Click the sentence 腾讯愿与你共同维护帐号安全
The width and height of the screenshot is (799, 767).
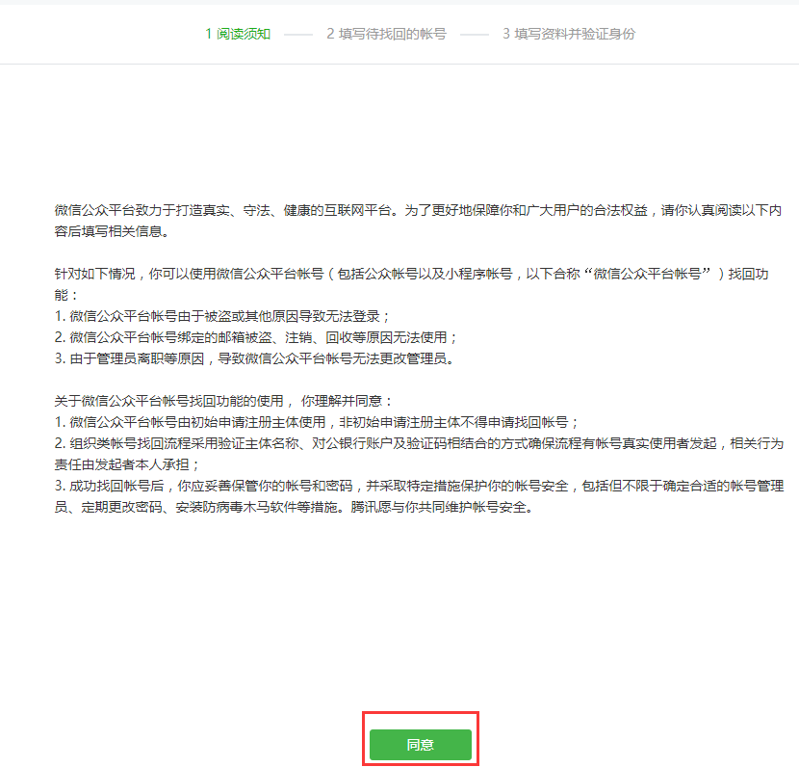coord(451,506)
